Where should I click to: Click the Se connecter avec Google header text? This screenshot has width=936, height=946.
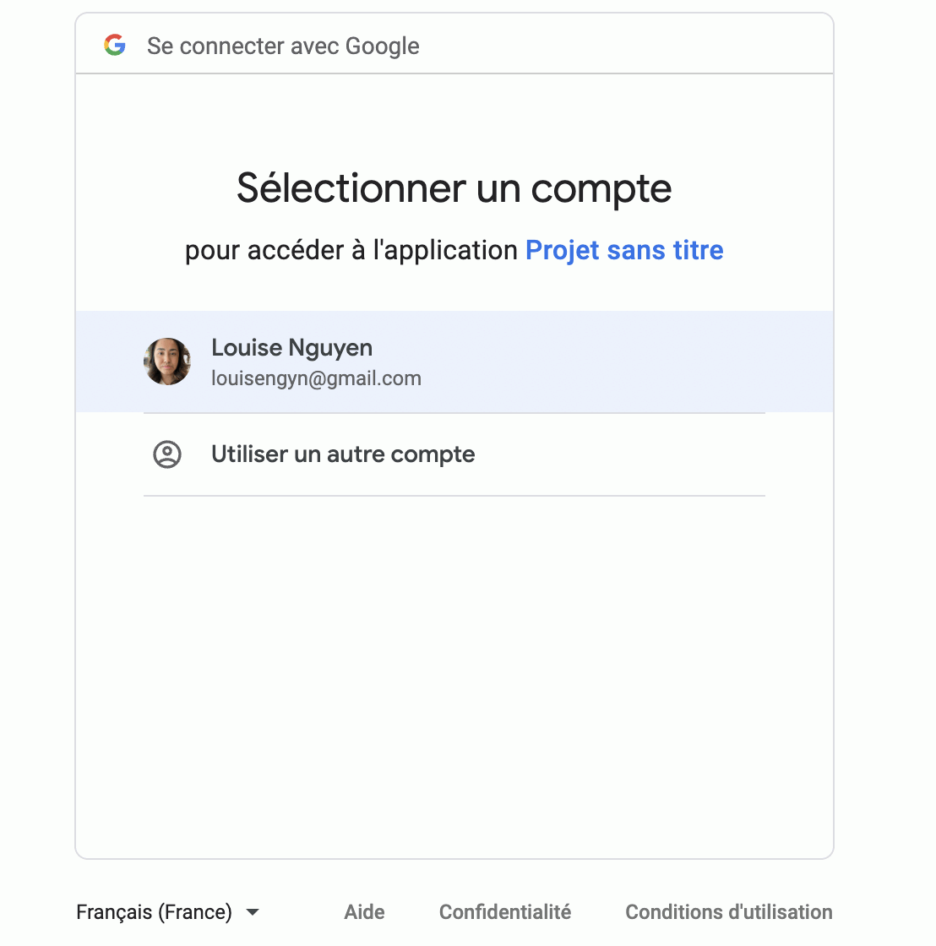click(x=283, y=46)
